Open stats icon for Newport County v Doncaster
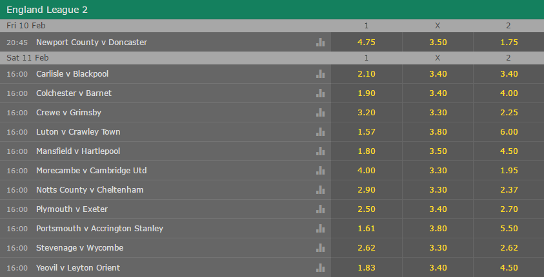The width and height of the screenshot is (544, 277). (x=320, y=43)
